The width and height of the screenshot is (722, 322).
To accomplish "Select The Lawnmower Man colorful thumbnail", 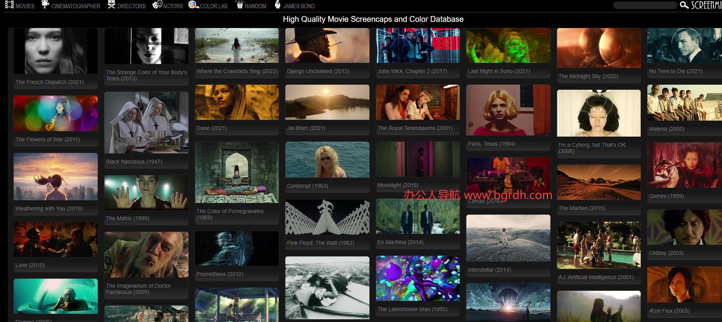I will pos(417,278).
